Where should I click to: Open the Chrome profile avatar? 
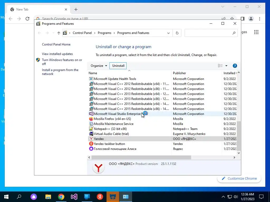click(251, 19)
